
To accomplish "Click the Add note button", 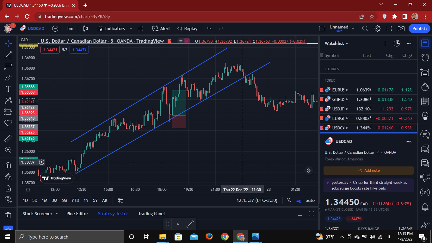I will point(368,171).
